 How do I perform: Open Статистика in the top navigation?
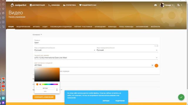69,5
